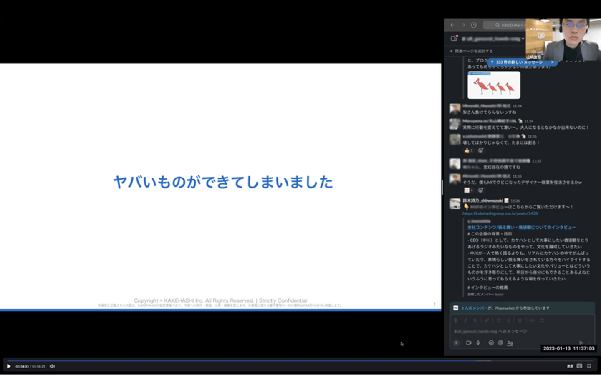Viewport: 601px width, 375px height.
Task: Dismiss the new messages banner
Action: (x=552, y=62)
